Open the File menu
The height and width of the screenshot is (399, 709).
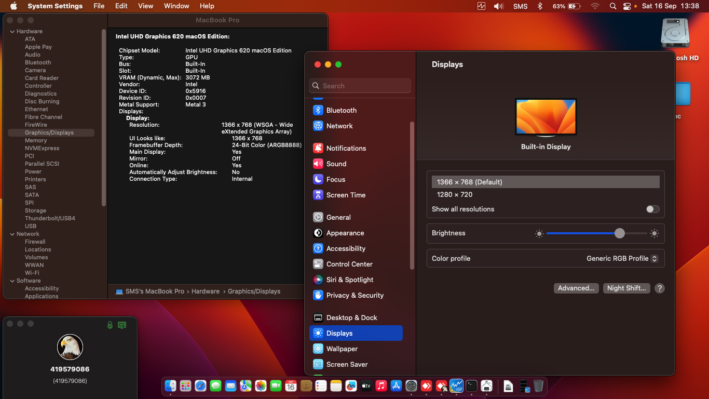pos(99,6)
